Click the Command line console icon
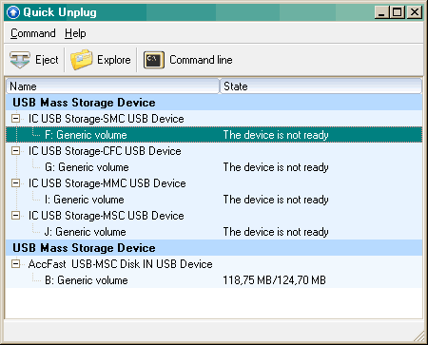 click(x=154, y=60)
